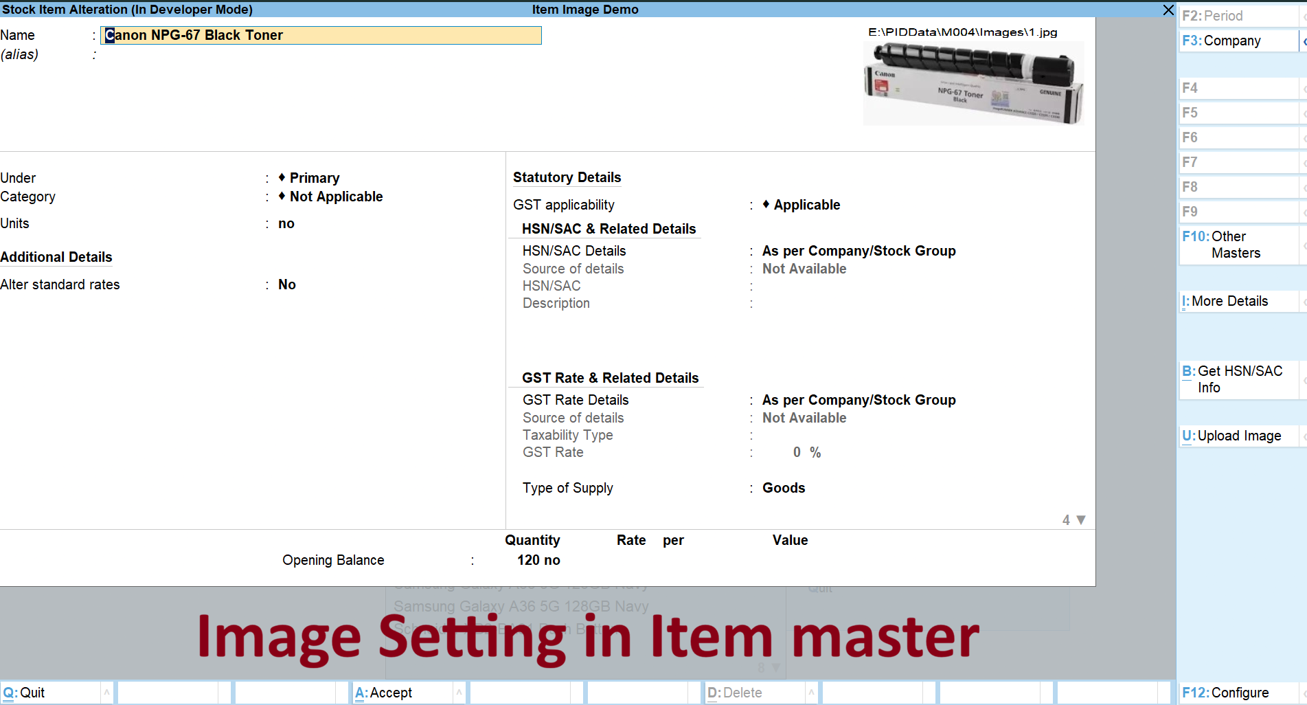
Task: Click Quit in bottom bar
Action: [x=51, y=693]
